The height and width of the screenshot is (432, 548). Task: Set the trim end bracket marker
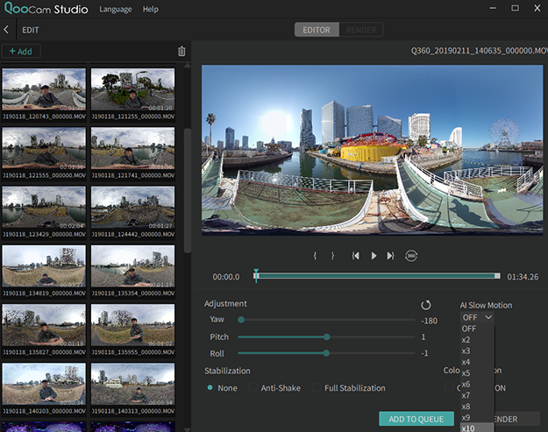click(x=332, y=256)
